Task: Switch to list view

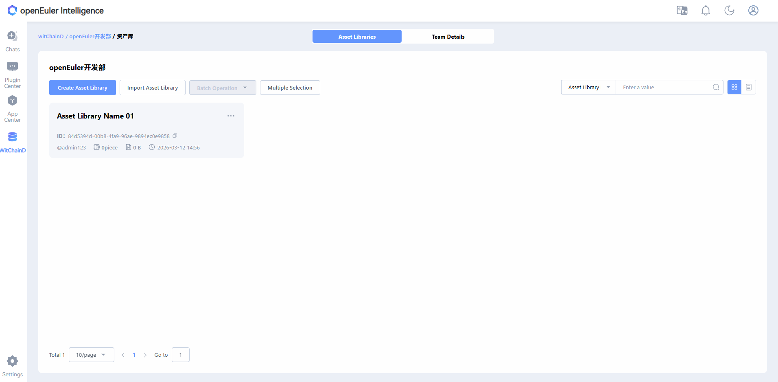Action: click(x=748, y=87)
